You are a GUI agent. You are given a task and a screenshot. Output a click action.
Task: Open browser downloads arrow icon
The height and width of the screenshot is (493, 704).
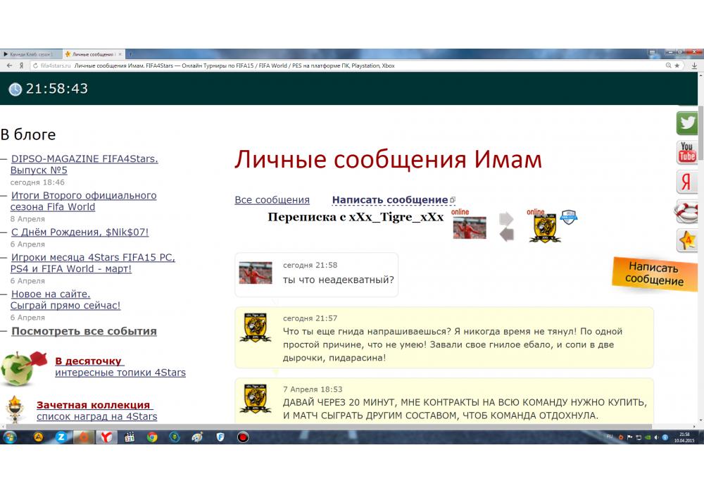[x=695, y=65]
